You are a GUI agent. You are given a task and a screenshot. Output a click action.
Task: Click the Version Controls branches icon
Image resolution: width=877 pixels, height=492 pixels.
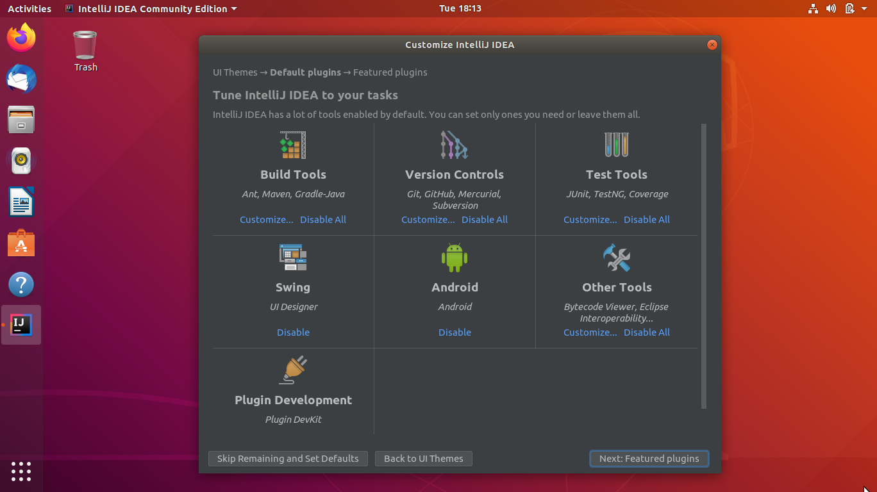click(455, 145)
